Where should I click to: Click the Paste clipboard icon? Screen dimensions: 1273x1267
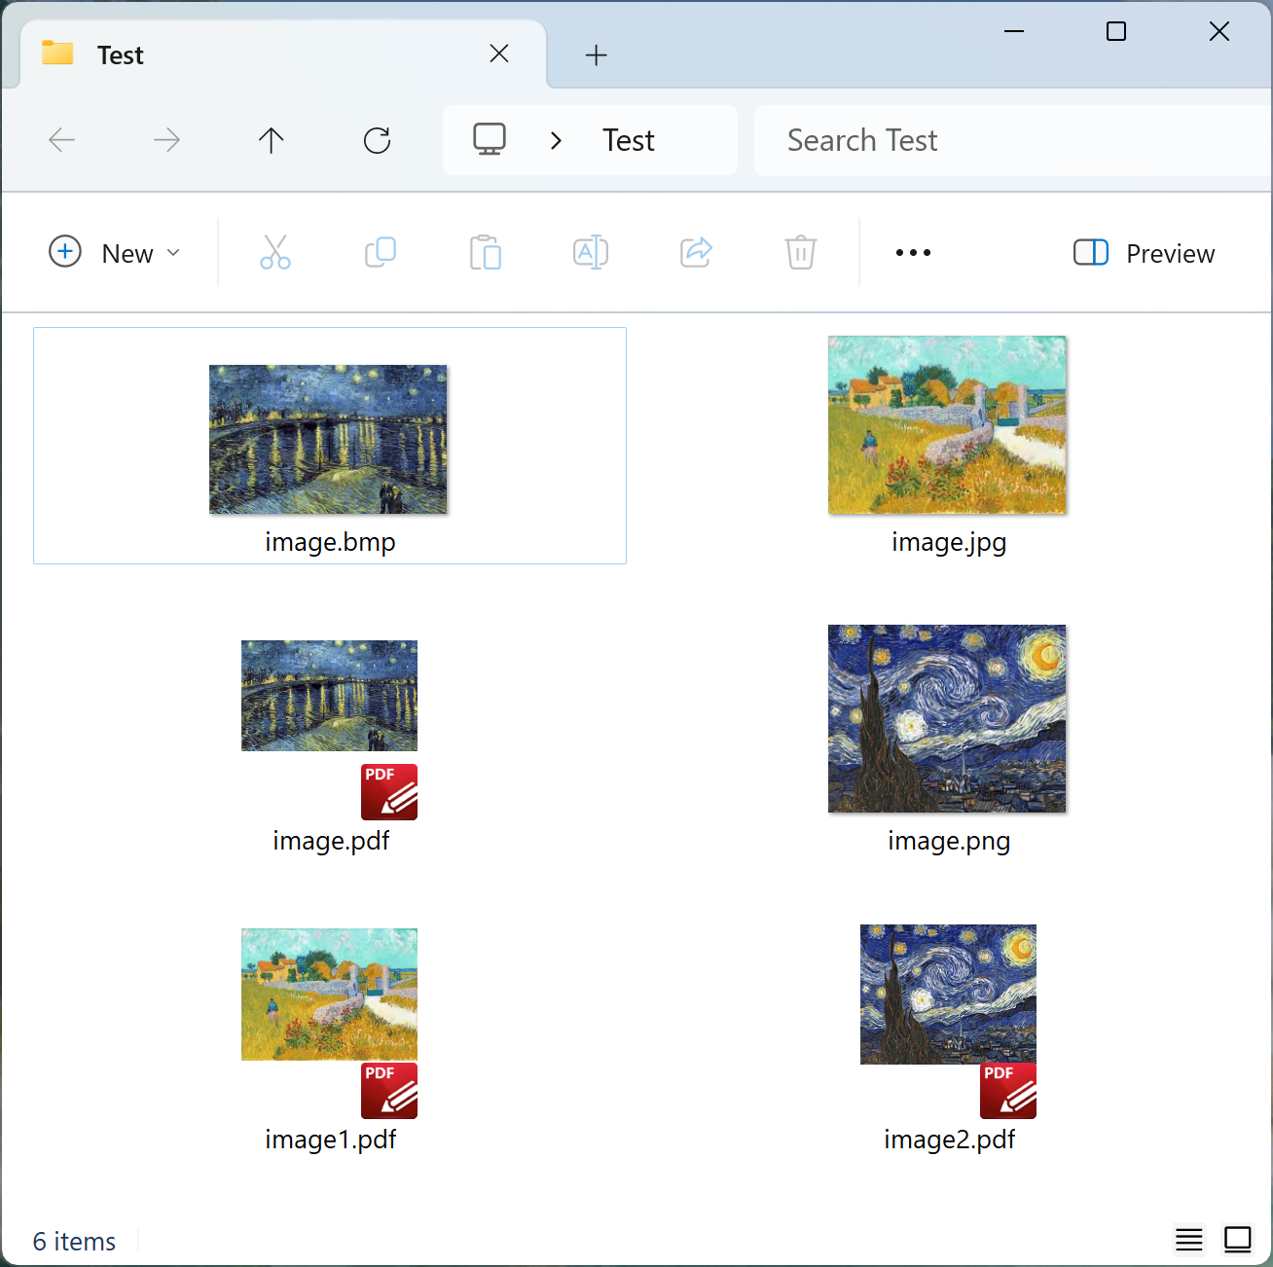coord(485,252)
